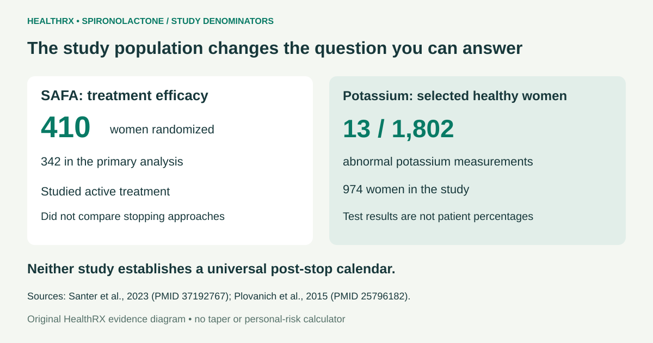Viewport: 653px width, 343px height.
Task: Click the SAFA treatment efficacy heading
Action: point(125,96)
